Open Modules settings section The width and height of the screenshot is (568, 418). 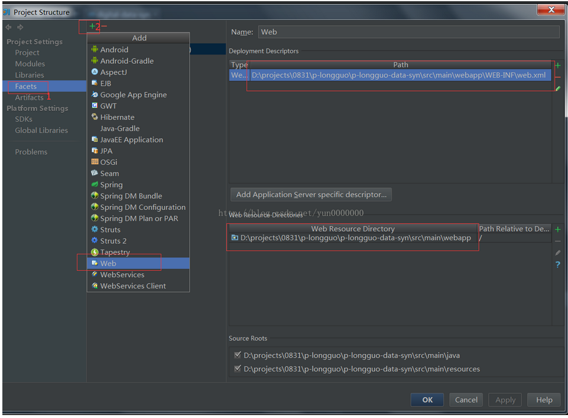30,64
